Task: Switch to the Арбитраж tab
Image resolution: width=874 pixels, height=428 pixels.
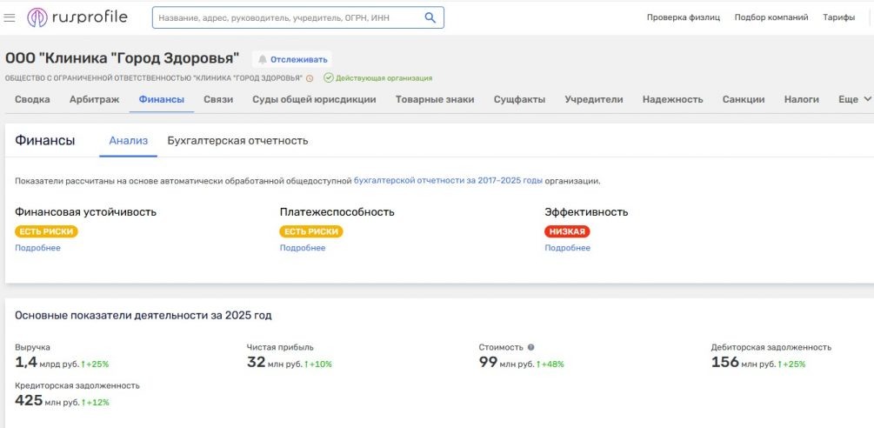Action: click(x=94, y=100)
